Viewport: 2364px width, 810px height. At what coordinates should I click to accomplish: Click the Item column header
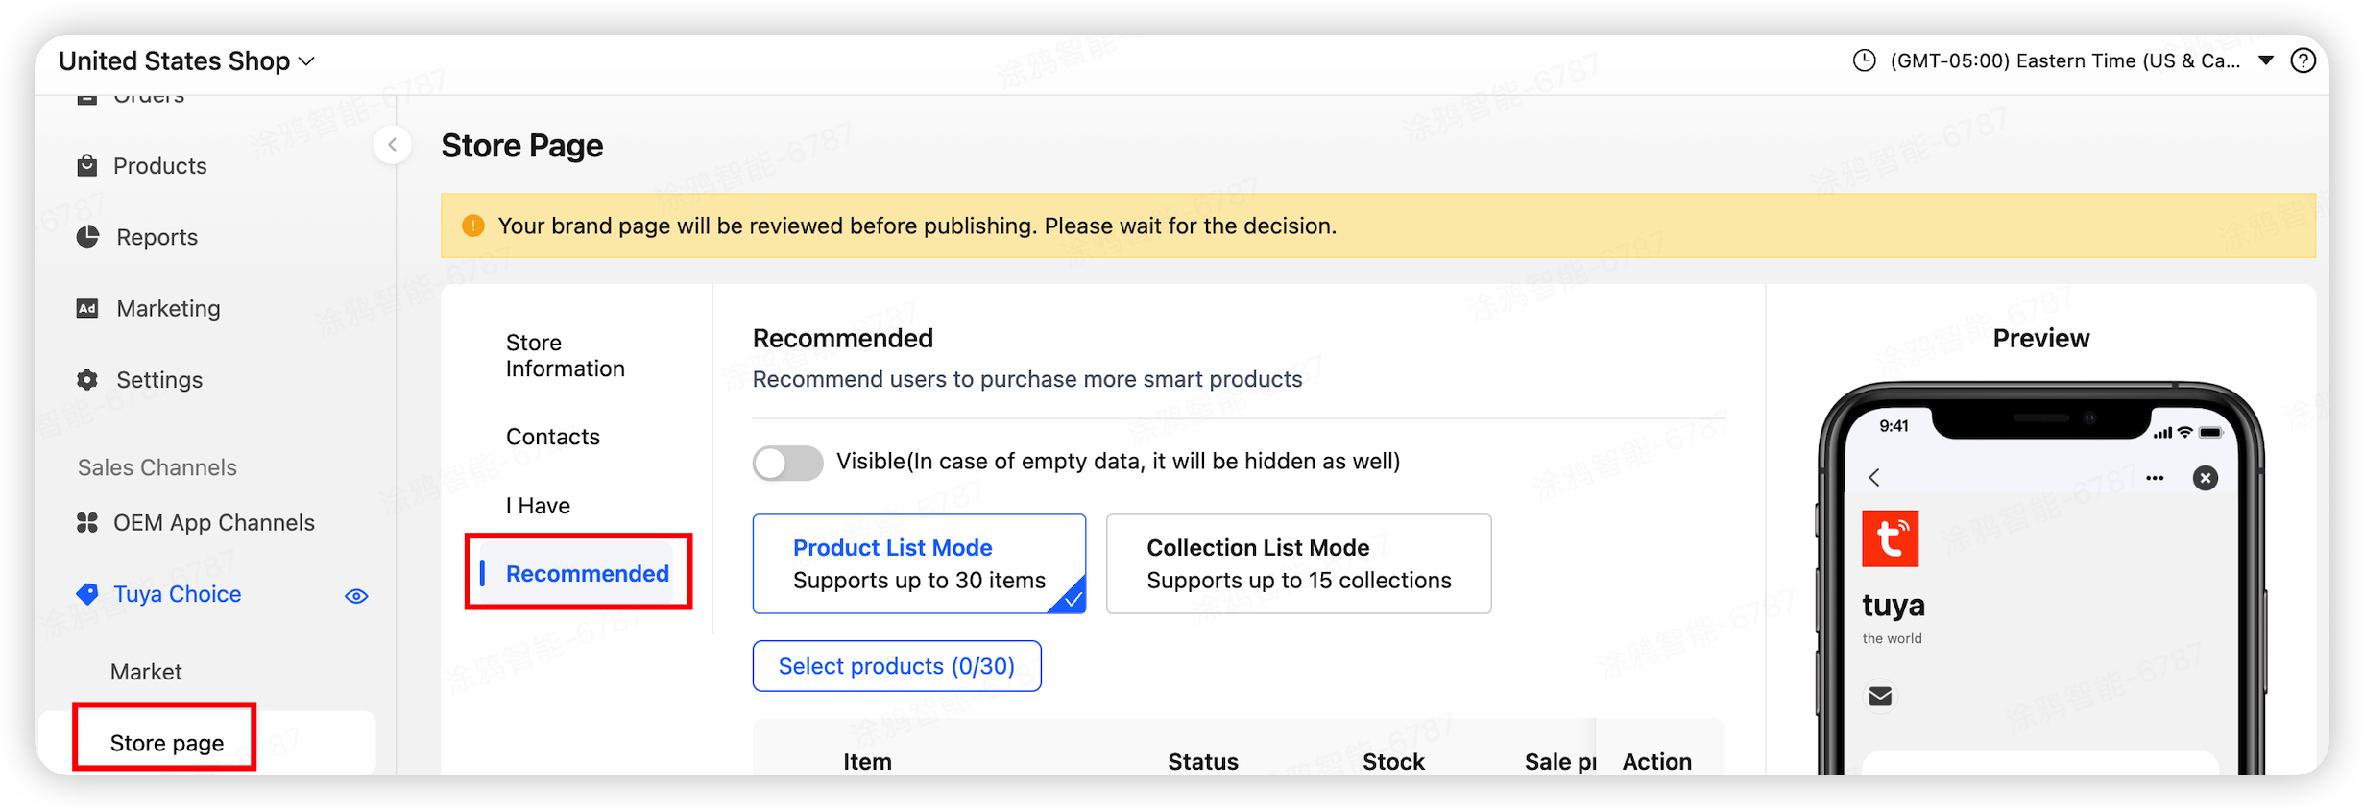(x=867, y=762)
